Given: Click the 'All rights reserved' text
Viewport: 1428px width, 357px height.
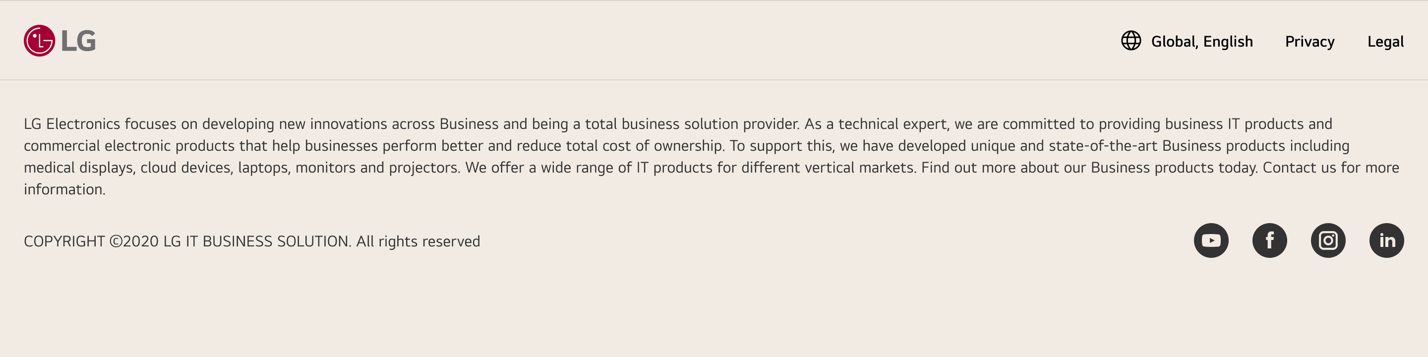Looking at the screenshot, I should 418,241.
